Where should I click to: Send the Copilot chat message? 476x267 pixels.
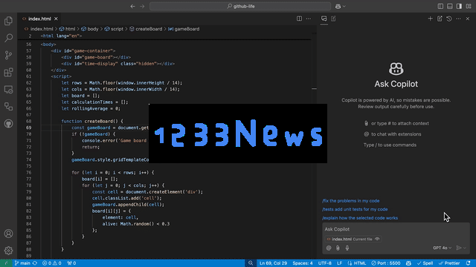pos(459,248)
